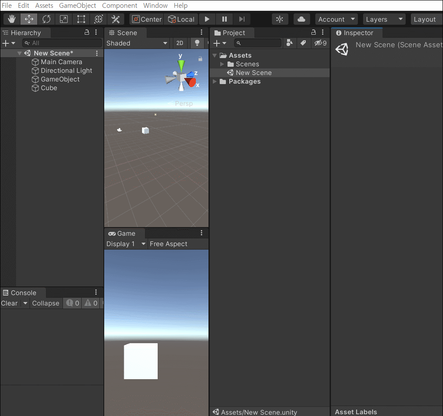The width and height of the screenshot is (443, 416).
Task: Switch to the Game tab
Action: pos(125,234)
